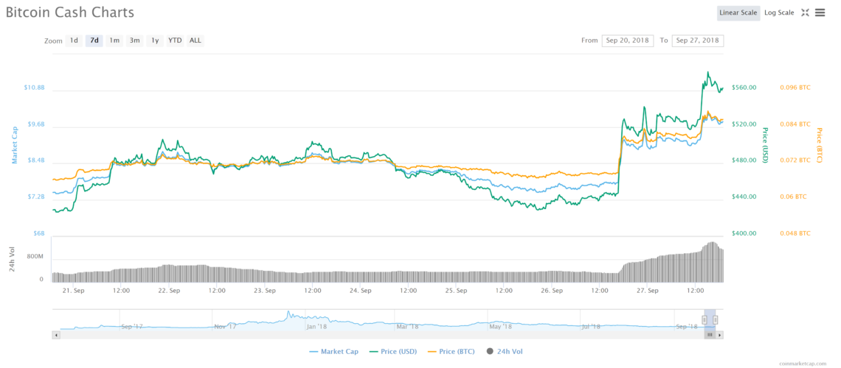Click the $10.8B market cap label
This screenshot has height=368, width=841.
click(x=34, y=87)
